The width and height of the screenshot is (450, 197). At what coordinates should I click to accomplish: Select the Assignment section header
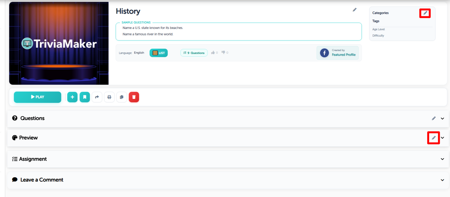point(228,159)
